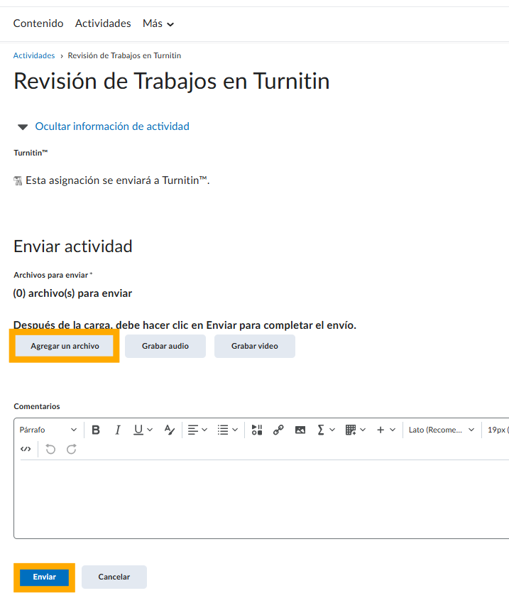This screenshot has width=509, height=598.
Task: Click the Enviar actividad heading
Action: 73,246
